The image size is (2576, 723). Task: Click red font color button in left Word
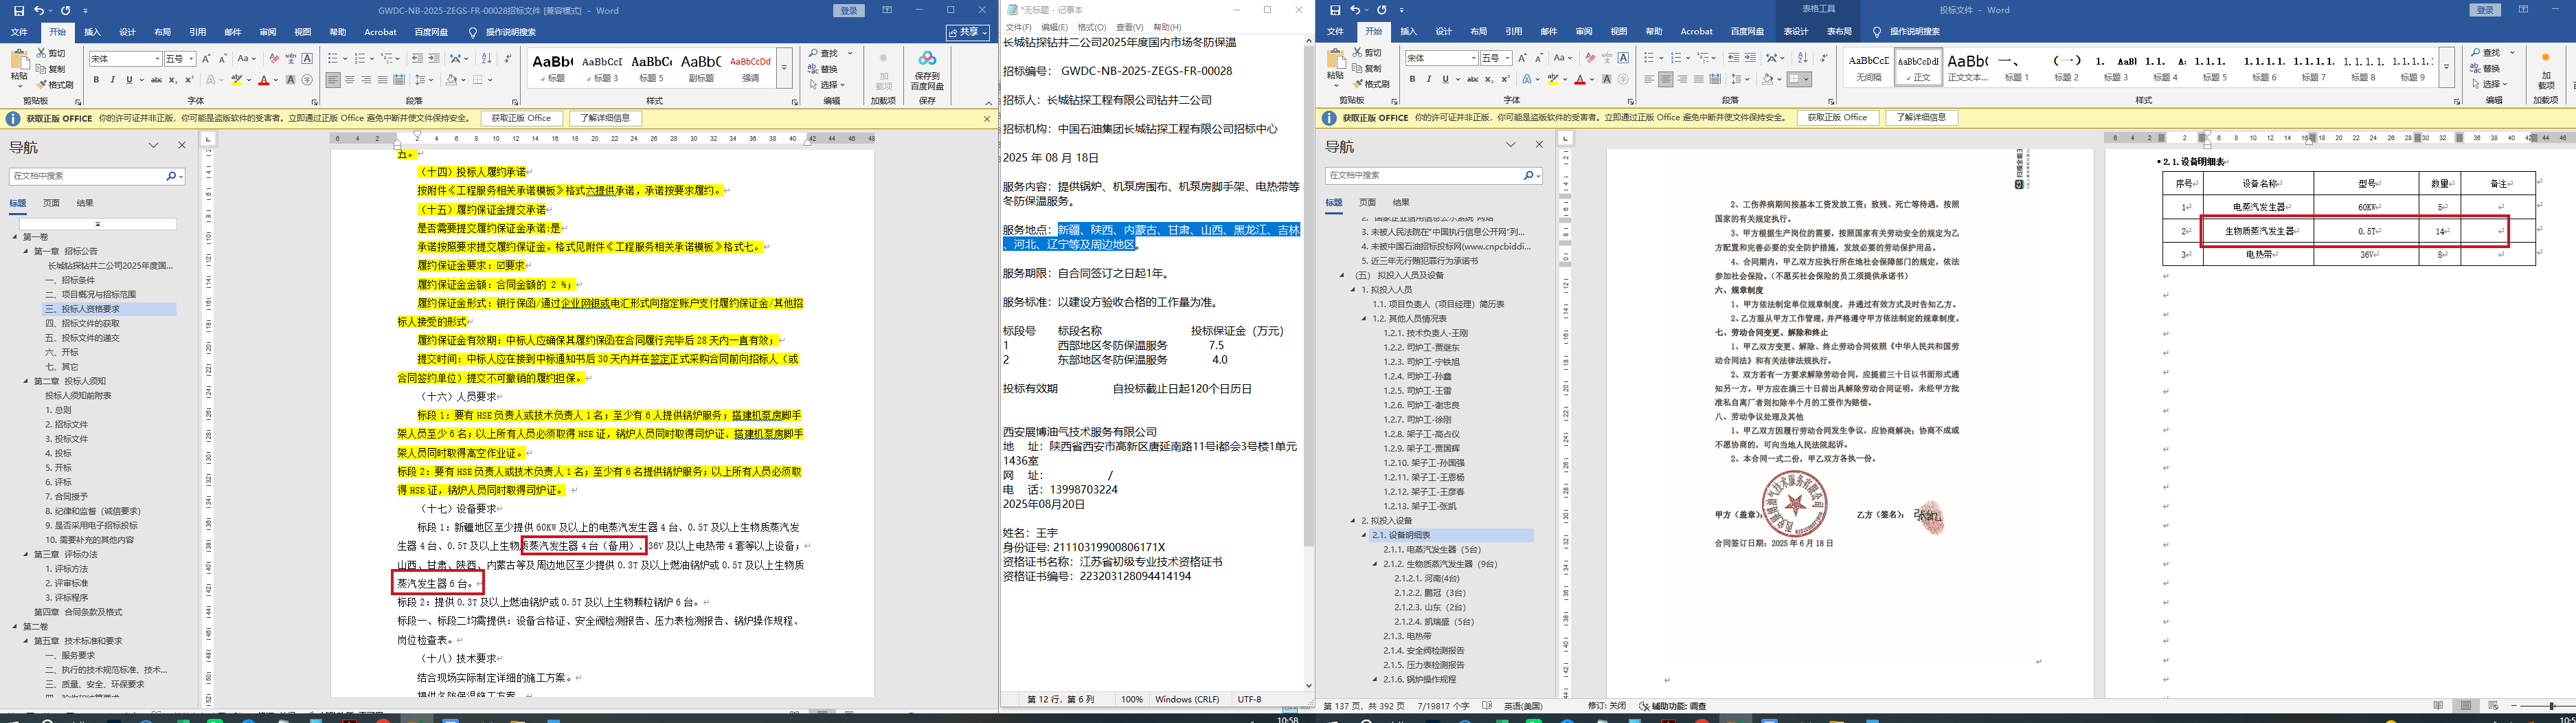click(263, 80)
